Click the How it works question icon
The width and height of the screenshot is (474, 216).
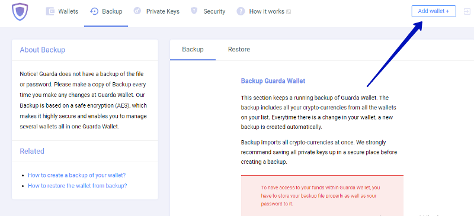pos(241,11)
